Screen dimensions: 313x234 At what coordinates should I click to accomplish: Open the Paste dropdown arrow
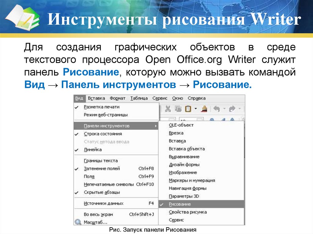coord(196,109)
